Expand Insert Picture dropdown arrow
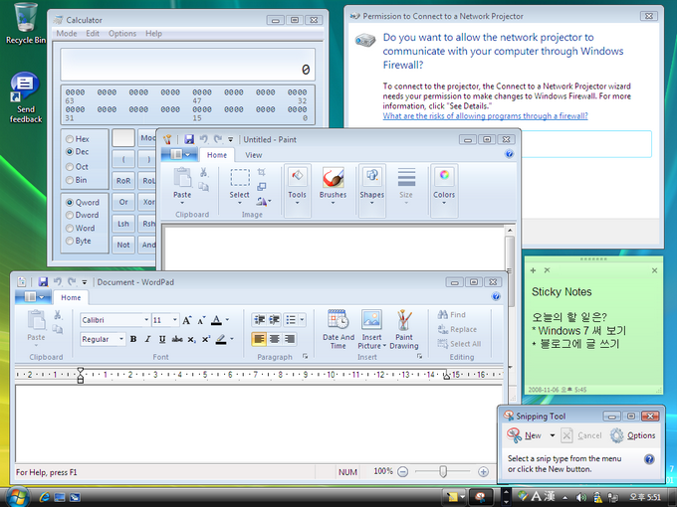677x507 pixels. coord(384,346)
